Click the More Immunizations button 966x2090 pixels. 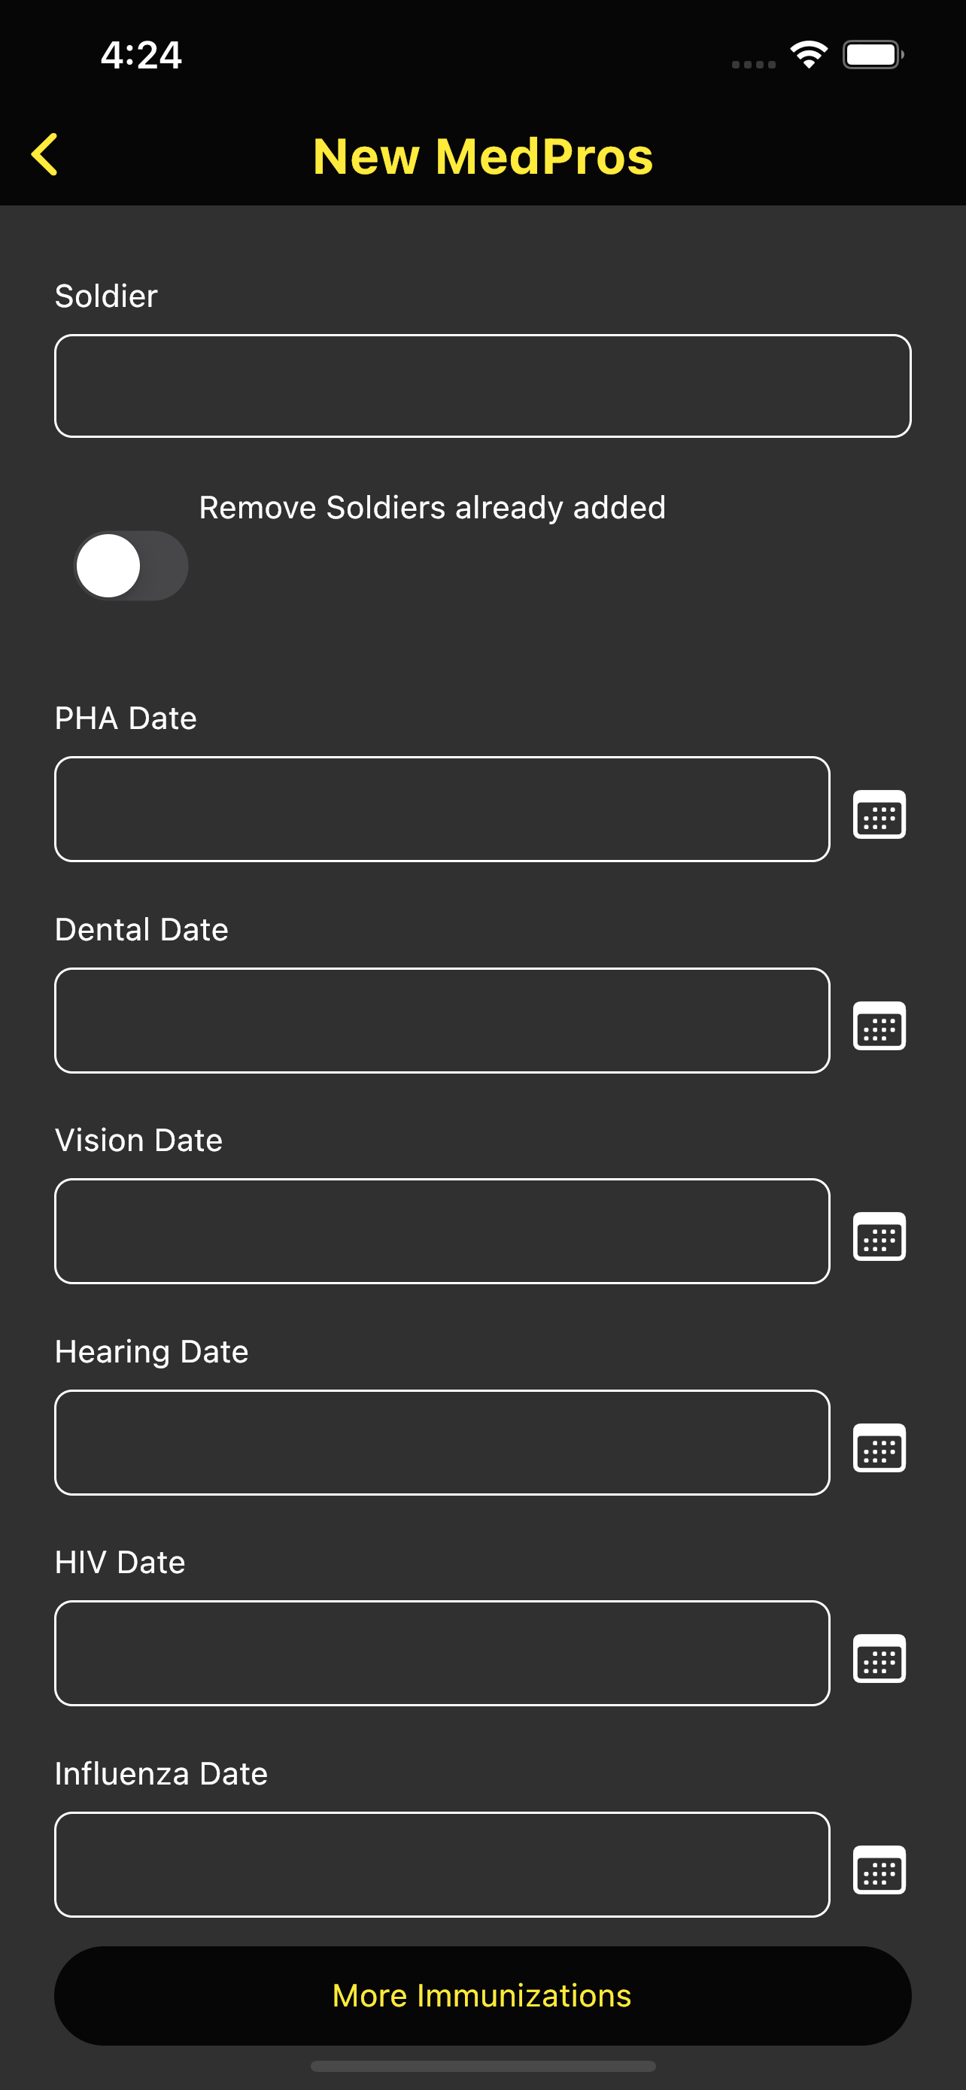(482, 1996)
